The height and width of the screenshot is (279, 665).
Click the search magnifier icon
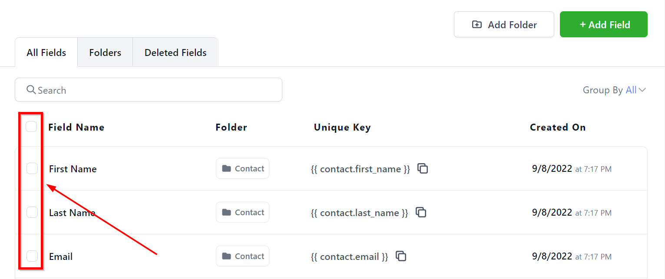tap(31, 90)
